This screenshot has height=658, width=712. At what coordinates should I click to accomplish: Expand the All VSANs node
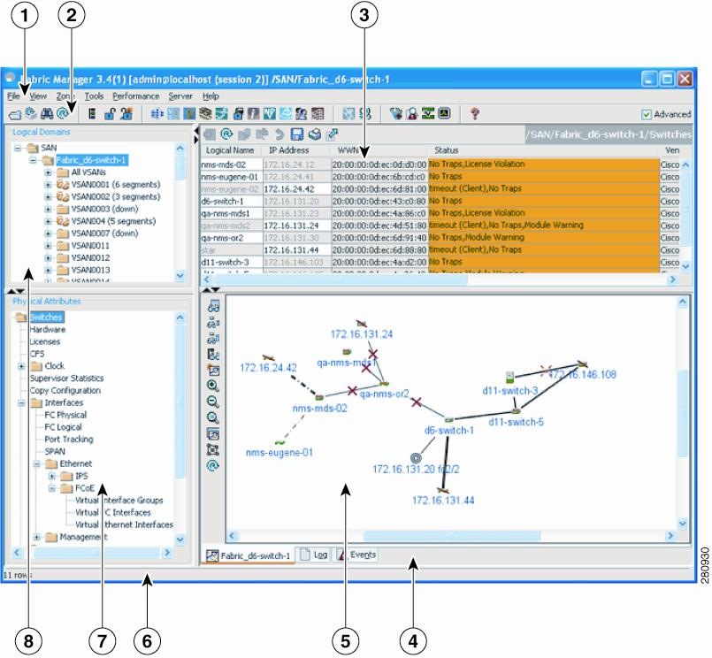(48, 172)
